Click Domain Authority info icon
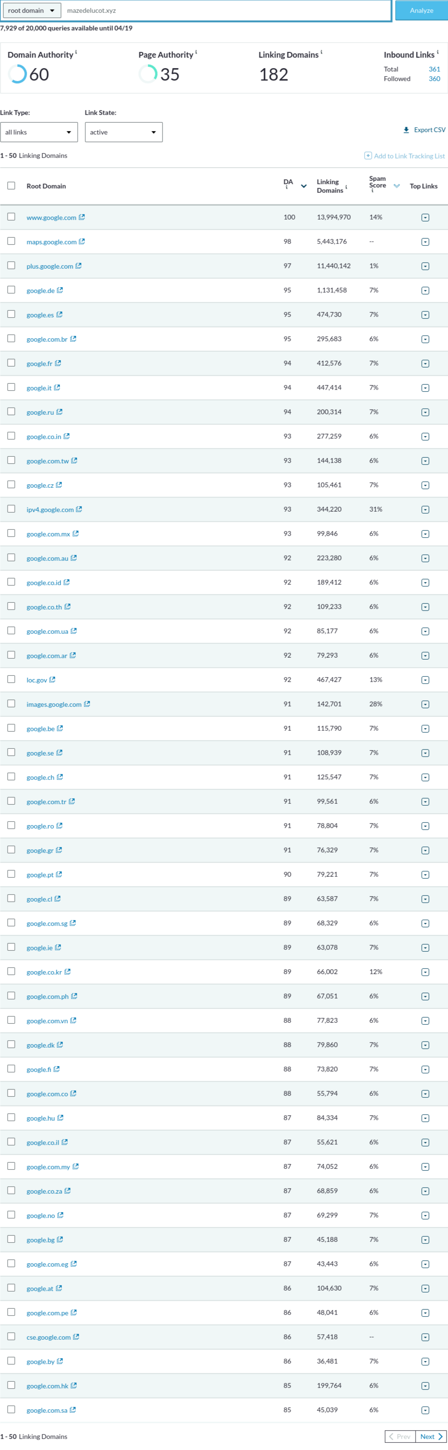The height and width of the screenshot is (1450, 448). coord(76,53)
